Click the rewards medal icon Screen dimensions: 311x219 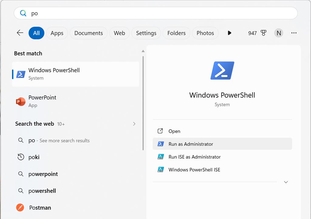(x=264, y=33)
